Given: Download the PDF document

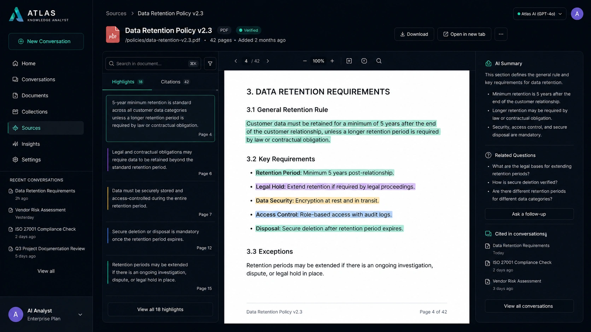Looking at the screenshot, I should coord(414,34).
